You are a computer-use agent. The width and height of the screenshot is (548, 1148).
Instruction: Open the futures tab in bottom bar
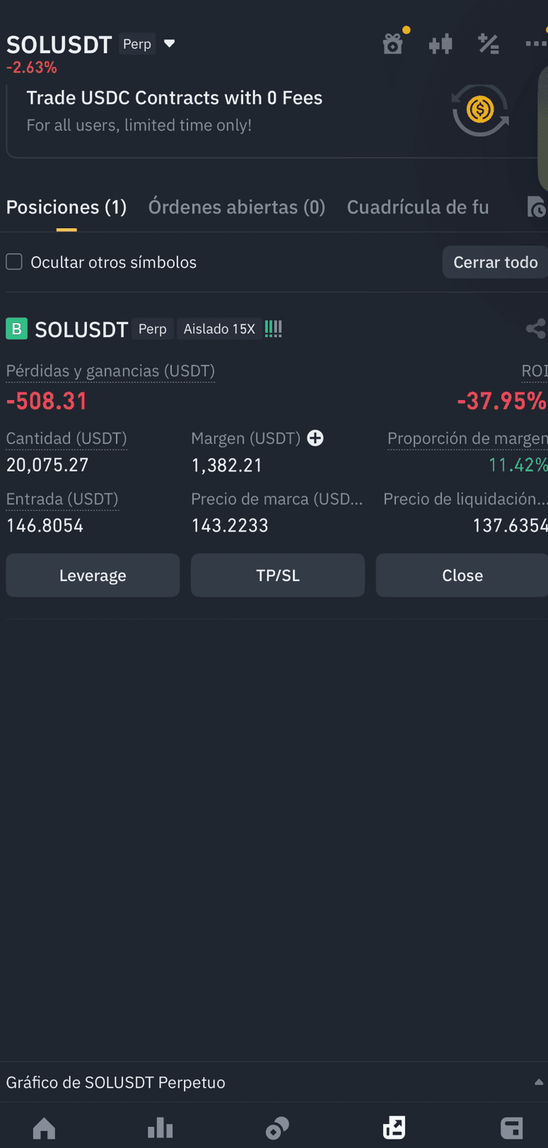[394, 1127]
